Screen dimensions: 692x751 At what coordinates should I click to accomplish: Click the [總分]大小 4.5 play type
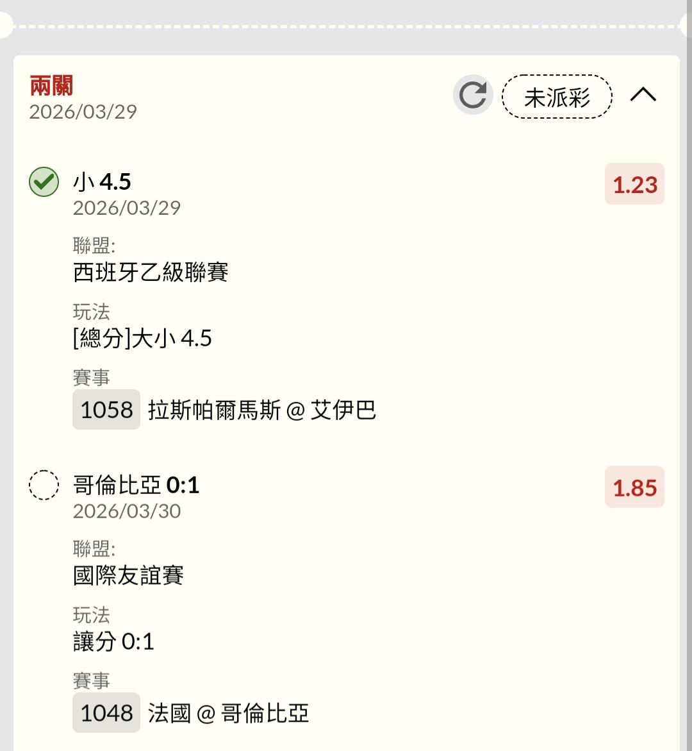(x=142, y=338)
